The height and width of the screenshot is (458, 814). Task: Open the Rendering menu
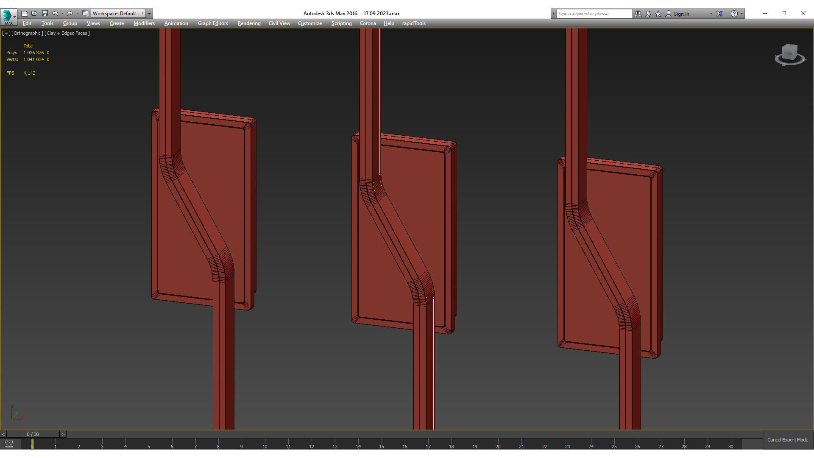[249, 23]
